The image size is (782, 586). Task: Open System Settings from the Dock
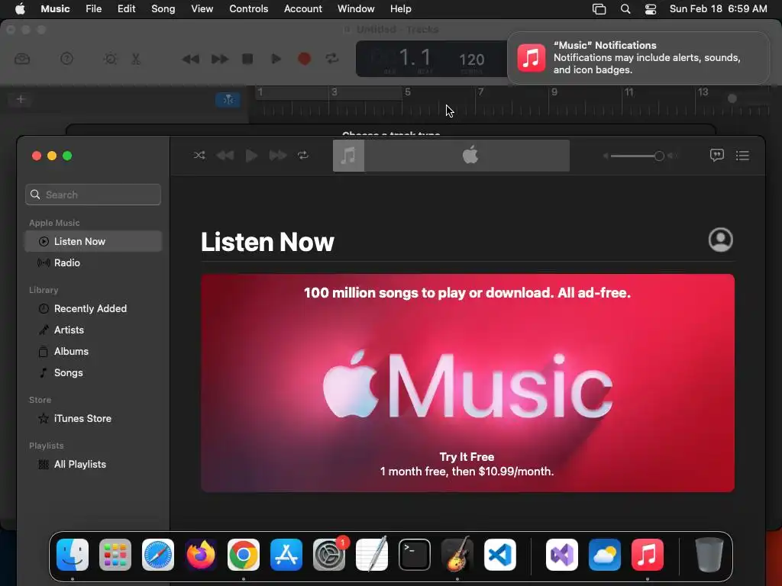click(x=329, y=555)
